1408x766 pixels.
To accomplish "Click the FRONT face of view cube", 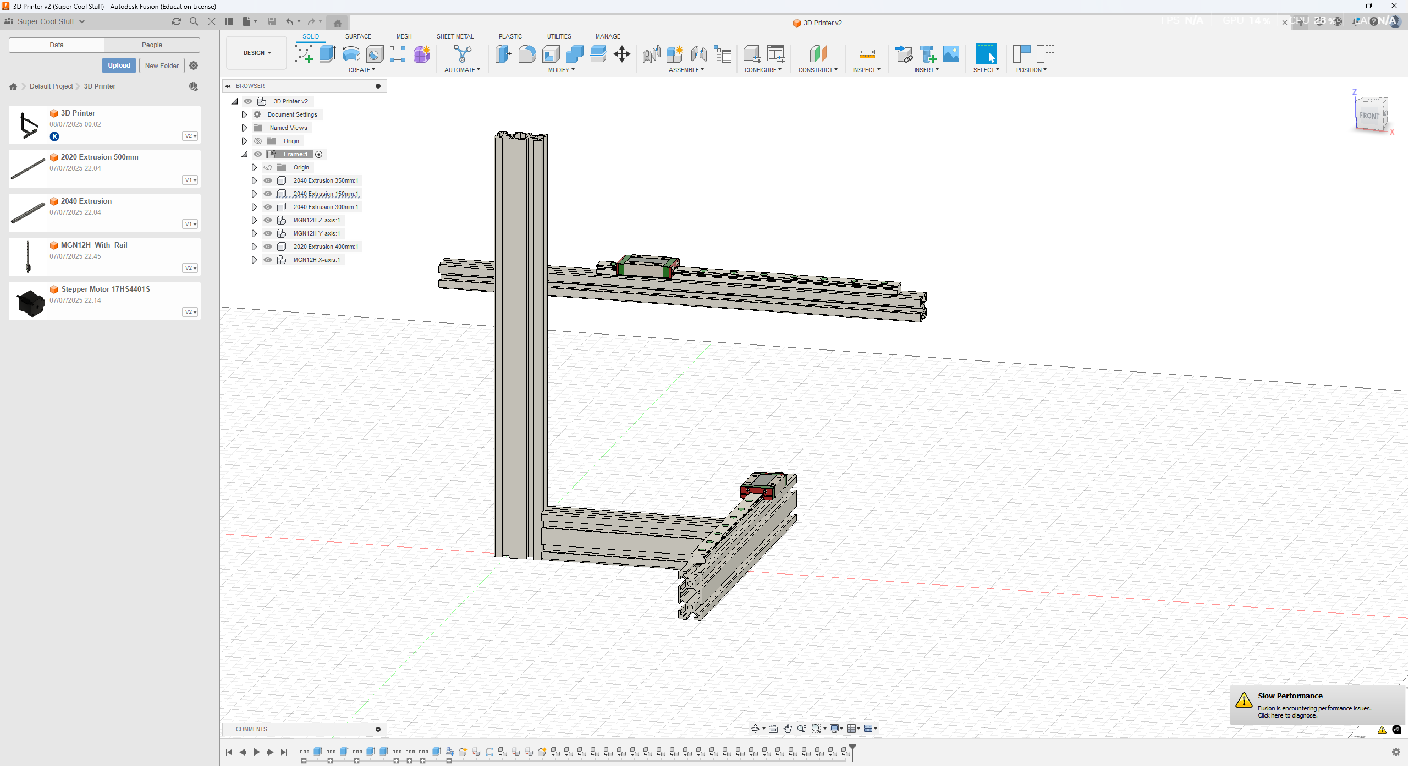I will pos(1369,116).
